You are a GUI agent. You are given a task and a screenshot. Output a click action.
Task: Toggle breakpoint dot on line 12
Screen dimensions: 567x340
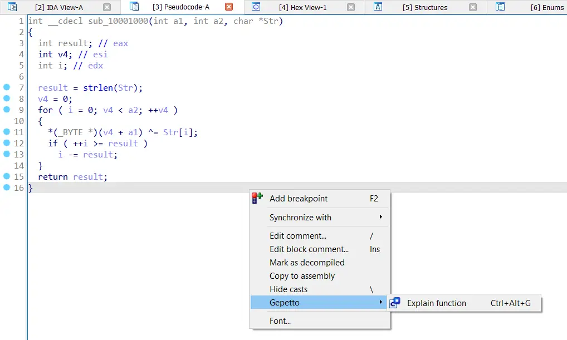7,142
